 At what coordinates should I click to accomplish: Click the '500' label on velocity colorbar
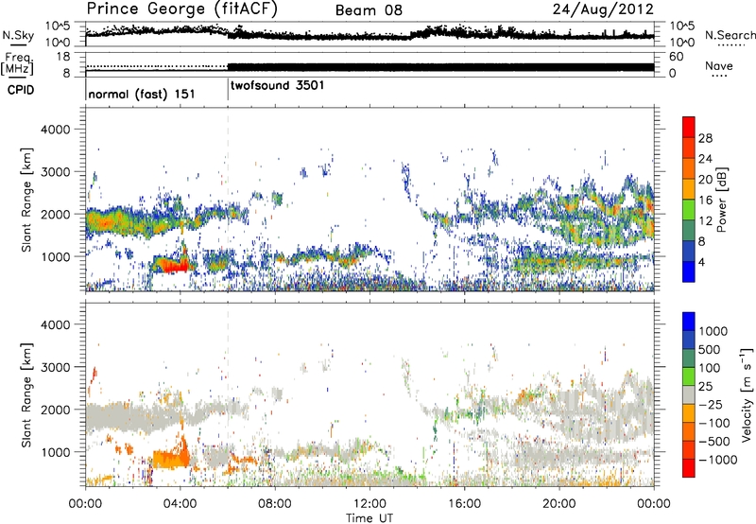[710, 349]
